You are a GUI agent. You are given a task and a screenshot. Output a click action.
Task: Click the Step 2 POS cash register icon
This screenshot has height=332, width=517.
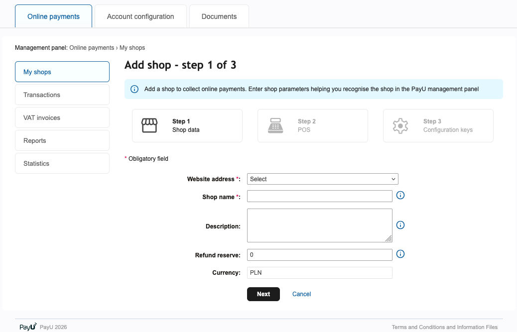[x=275, y=125]
